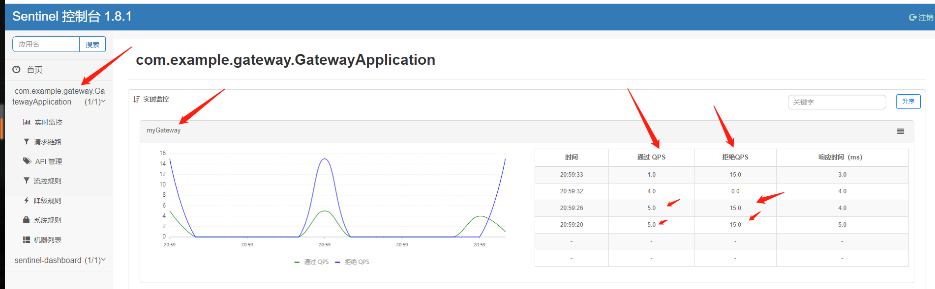Click the Sentinel 控制台 1.8.1 title
The width and height of the screenshot is (935, 289).
(72, 16)
